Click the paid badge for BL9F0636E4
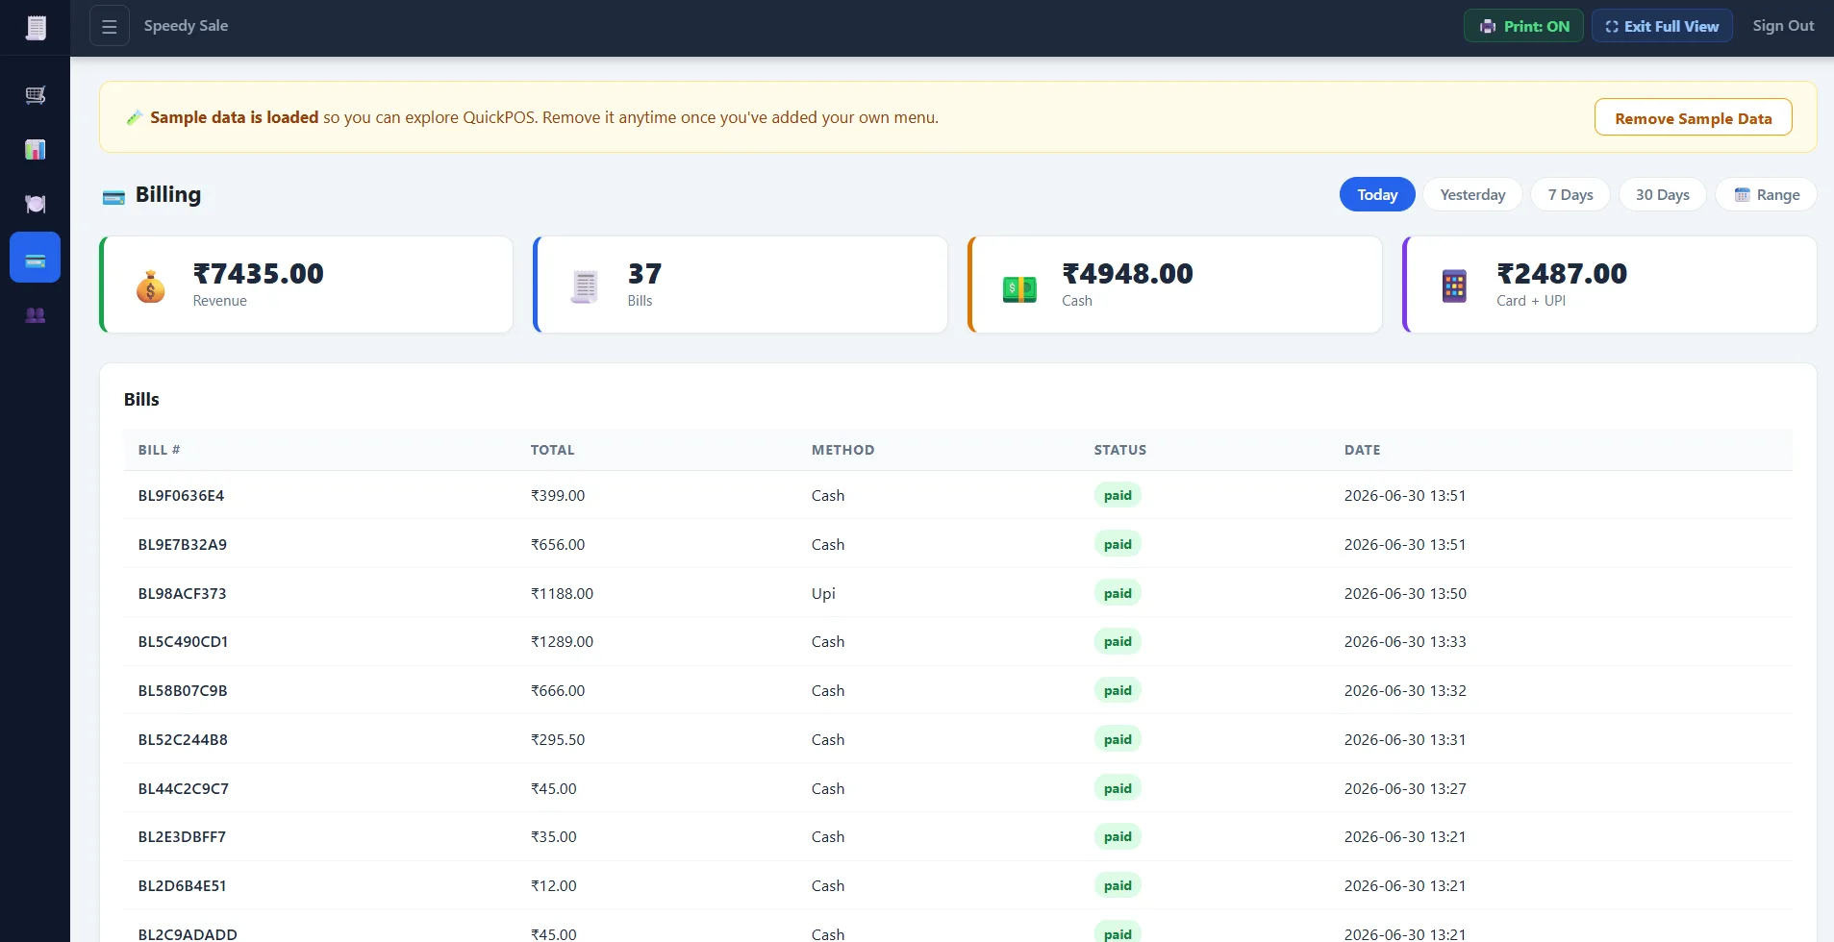This screenshot has height=942, width=1834. coord(1118,496)
